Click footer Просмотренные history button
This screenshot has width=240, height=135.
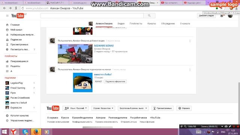162,108
